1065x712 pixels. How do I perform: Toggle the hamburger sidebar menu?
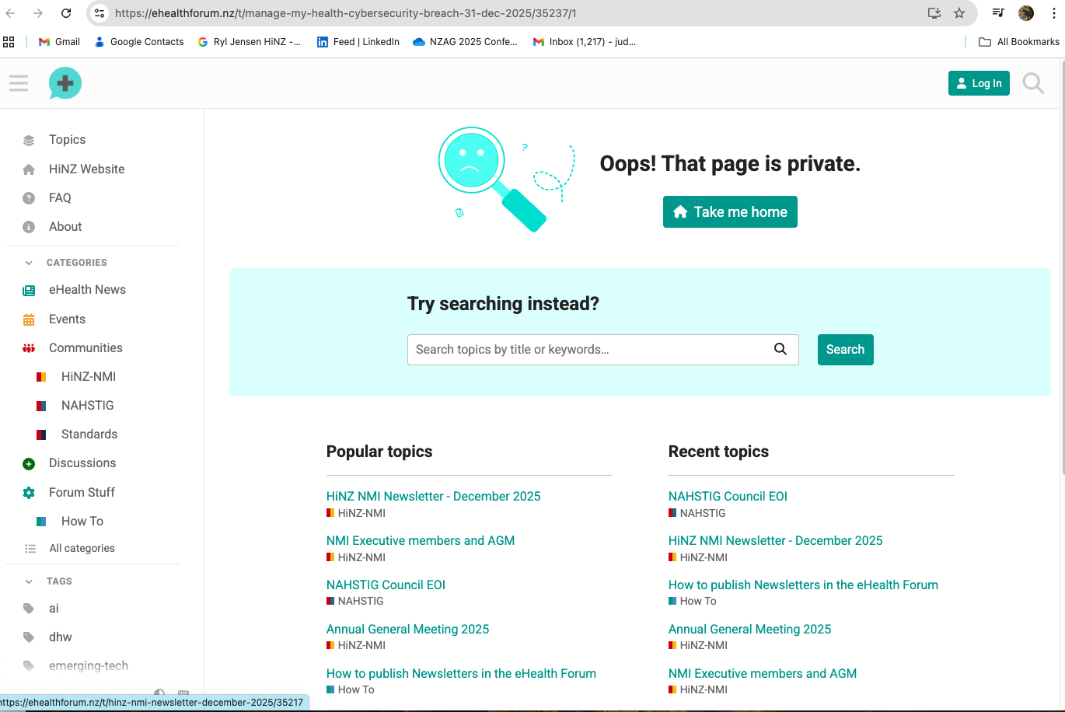click(x=19, y=83)
